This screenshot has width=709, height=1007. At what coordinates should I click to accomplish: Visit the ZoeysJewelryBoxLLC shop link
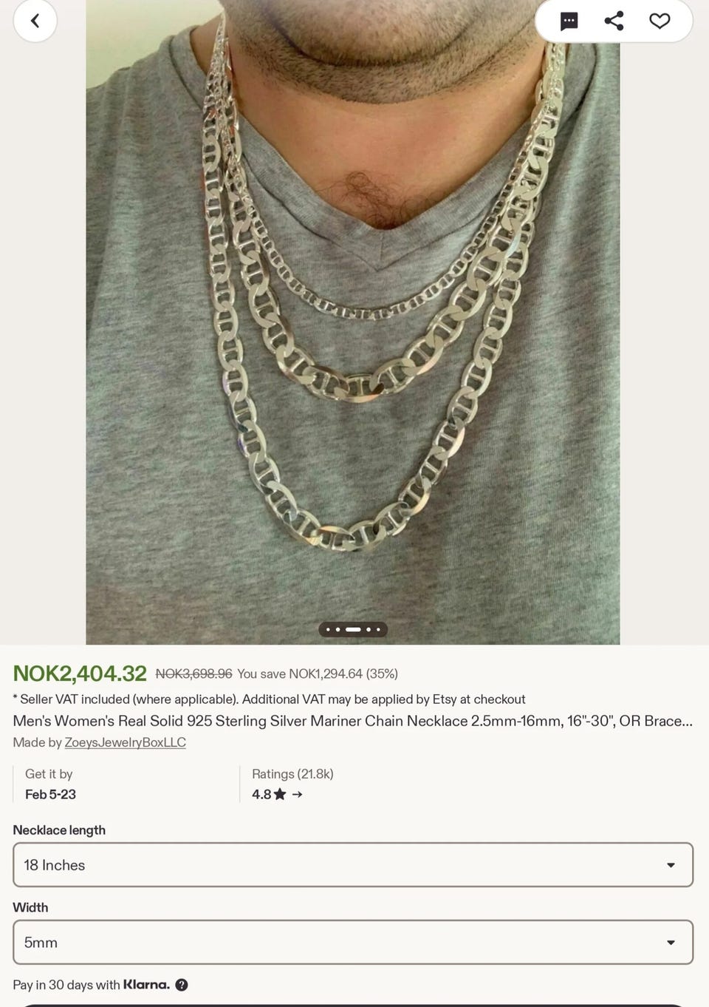point(125,742)
